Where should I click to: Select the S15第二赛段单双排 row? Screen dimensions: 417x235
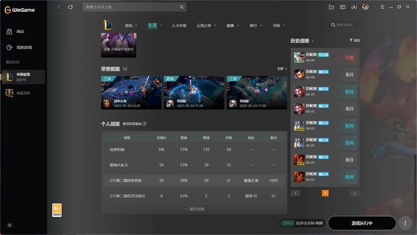(x=194, y=180)
